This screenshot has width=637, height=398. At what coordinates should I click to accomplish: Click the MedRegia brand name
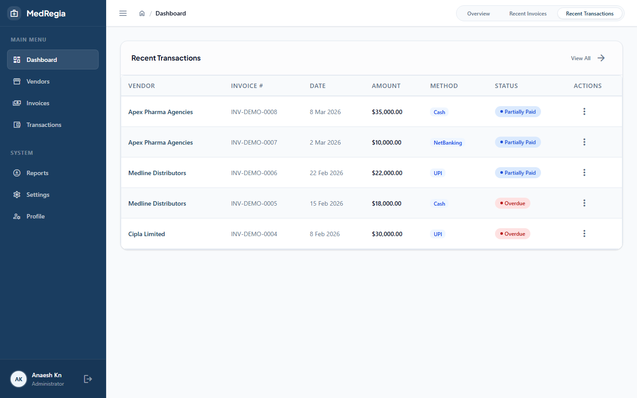tap(46, 13)
